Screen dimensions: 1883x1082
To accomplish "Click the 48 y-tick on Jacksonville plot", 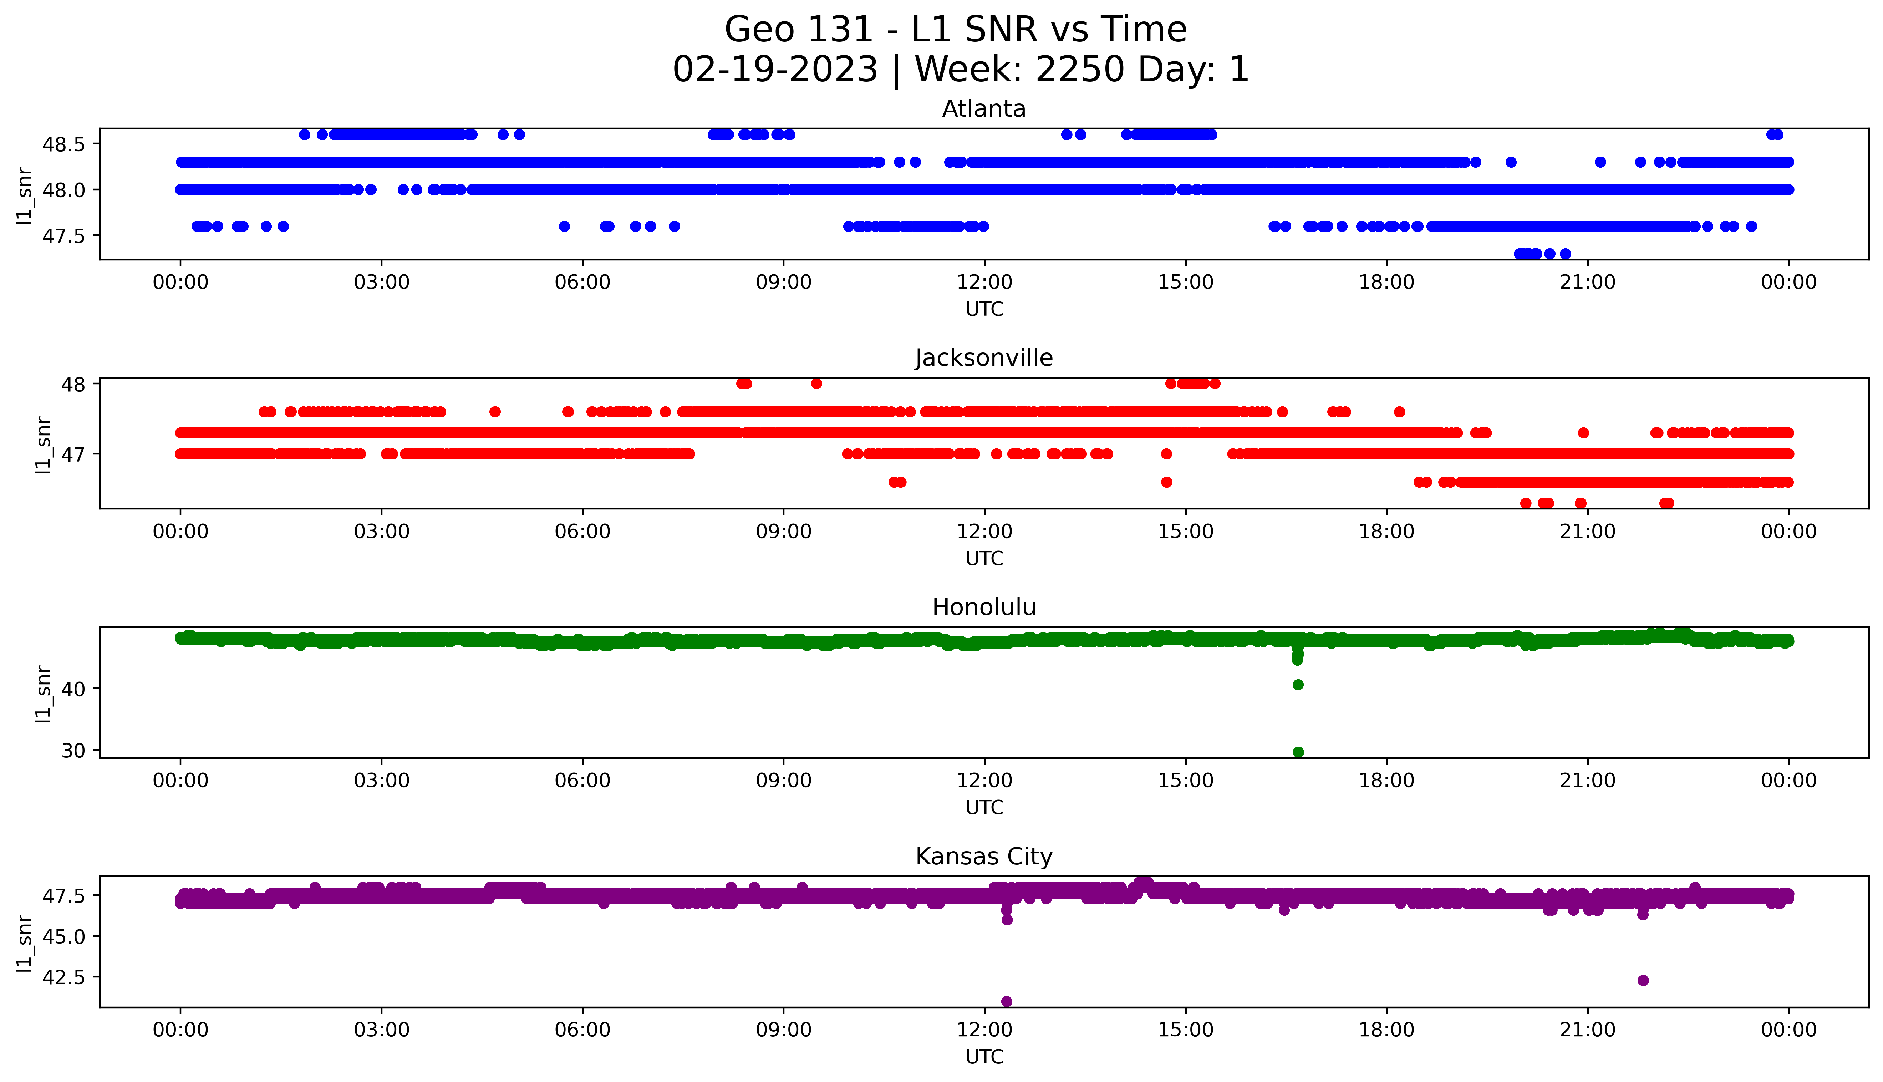I will pyautogui.click(x=74, y=384).
